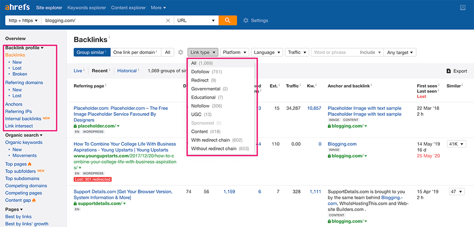This screenshot has height=227, width=474.
Task: Choose UGC (13) link type
Action: (x=221, y=114)
